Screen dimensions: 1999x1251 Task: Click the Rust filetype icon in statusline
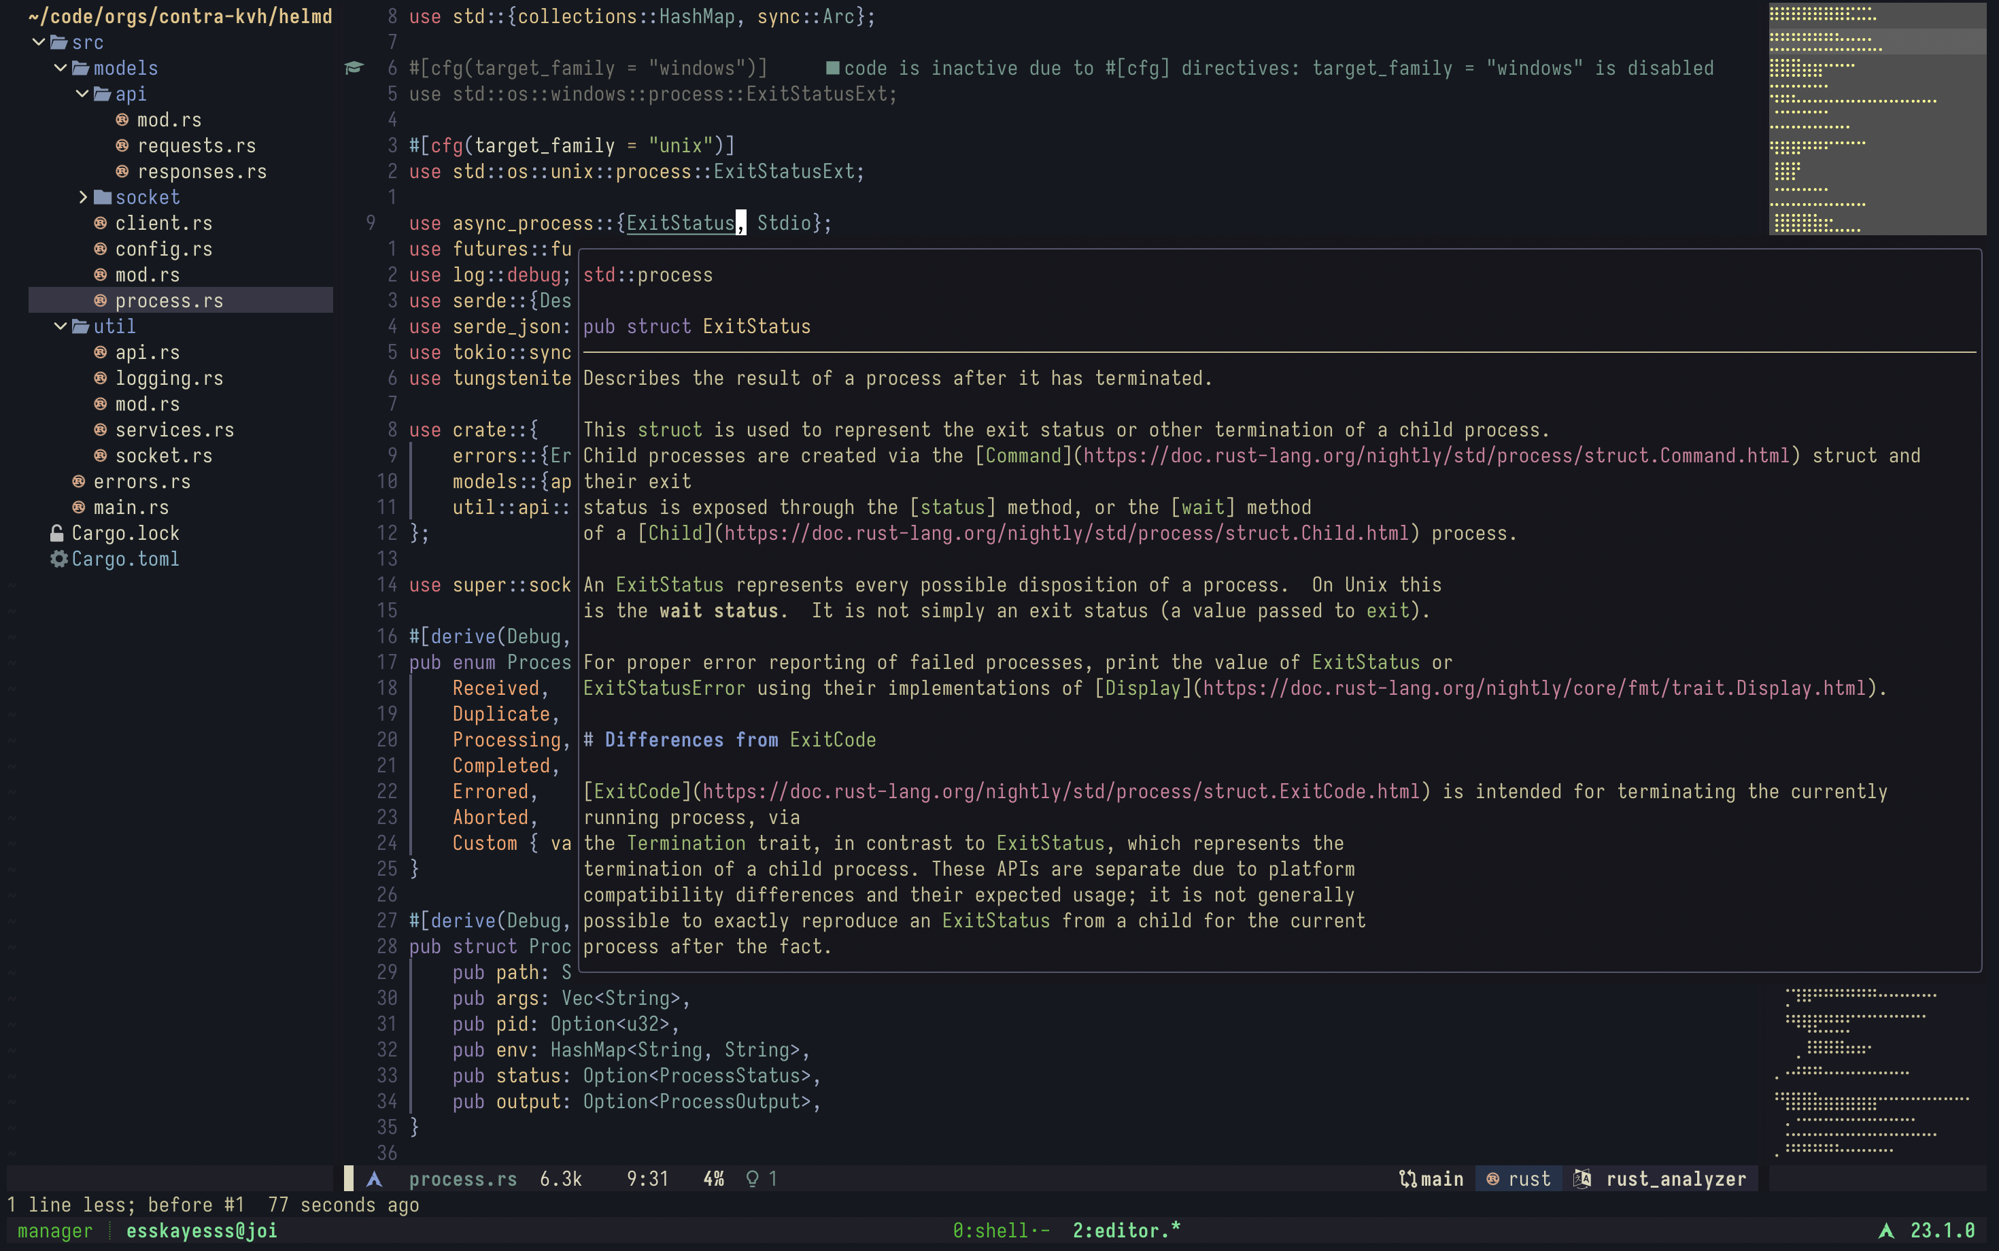point(1492,1179)
